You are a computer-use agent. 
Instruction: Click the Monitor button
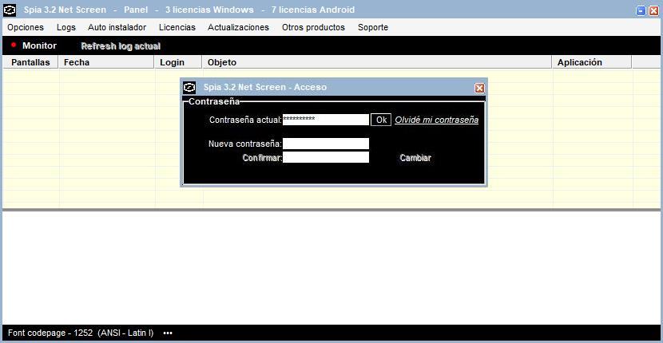[x=39, y=45]
